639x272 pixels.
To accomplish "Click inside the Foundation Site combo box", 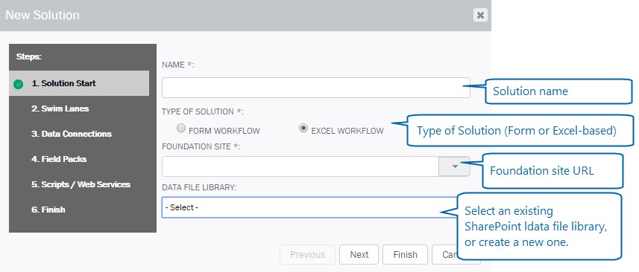I will (300, 166).
